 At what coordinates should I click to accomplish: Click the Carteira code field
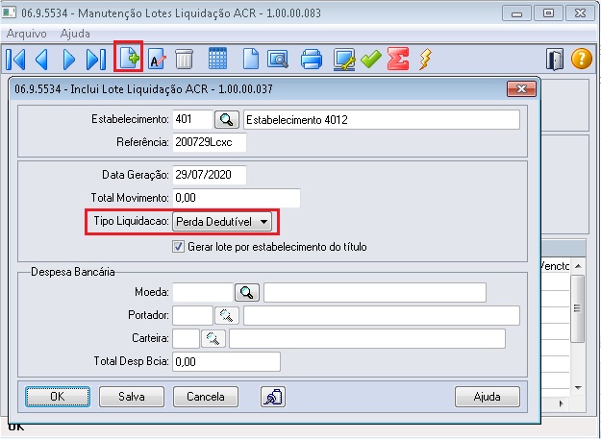point(186,338)
